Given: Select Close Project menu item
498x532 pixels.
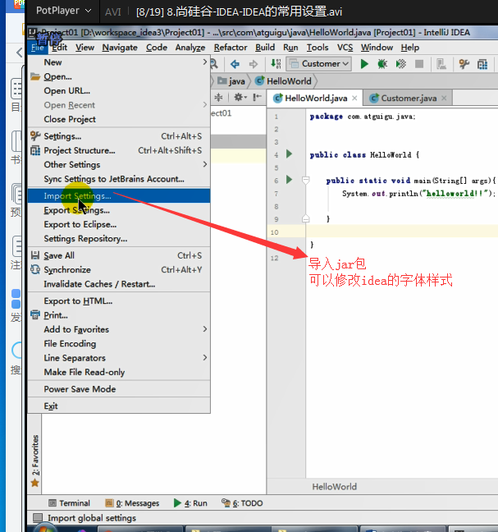Looking at the screenshot, I should (119, 119).
